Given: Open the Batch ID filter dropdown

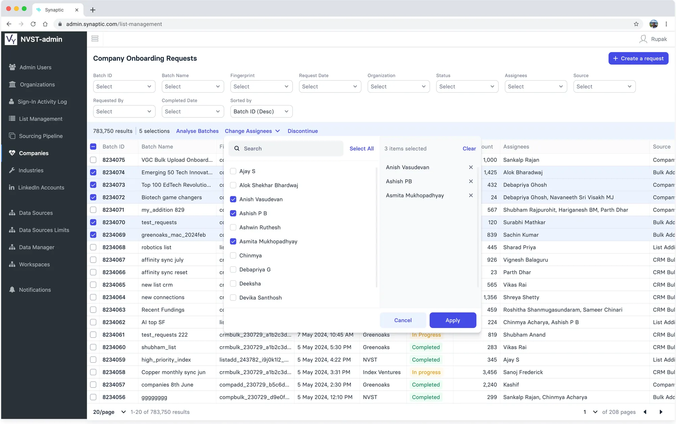Looking at the screenshot, I should [x=124, y=86].
